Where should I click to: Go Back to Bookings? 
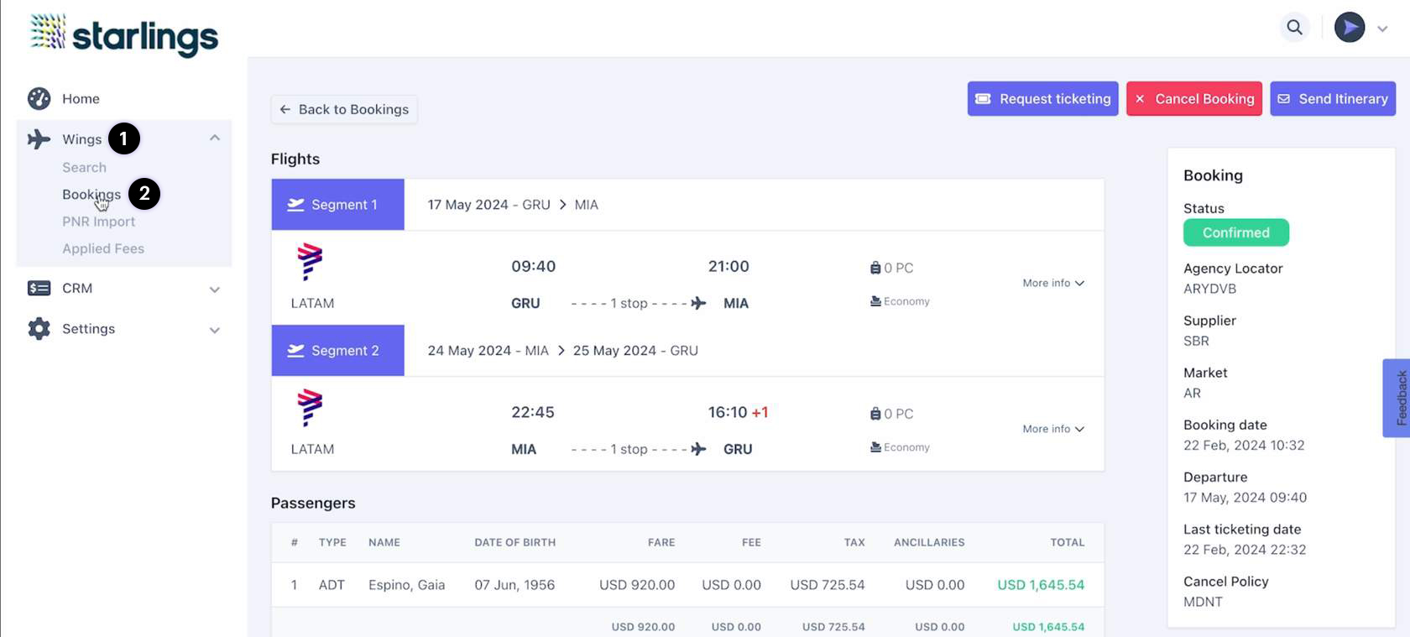pos(344,110)
